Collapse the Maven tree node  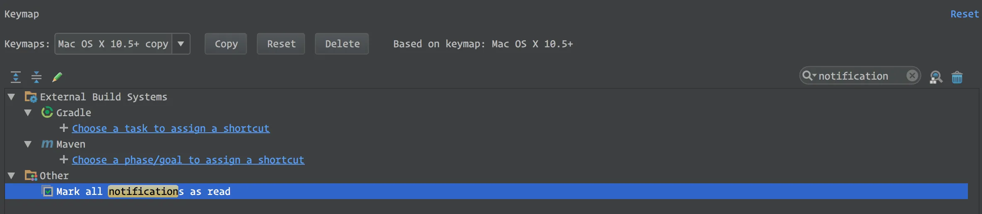point(28,144)
